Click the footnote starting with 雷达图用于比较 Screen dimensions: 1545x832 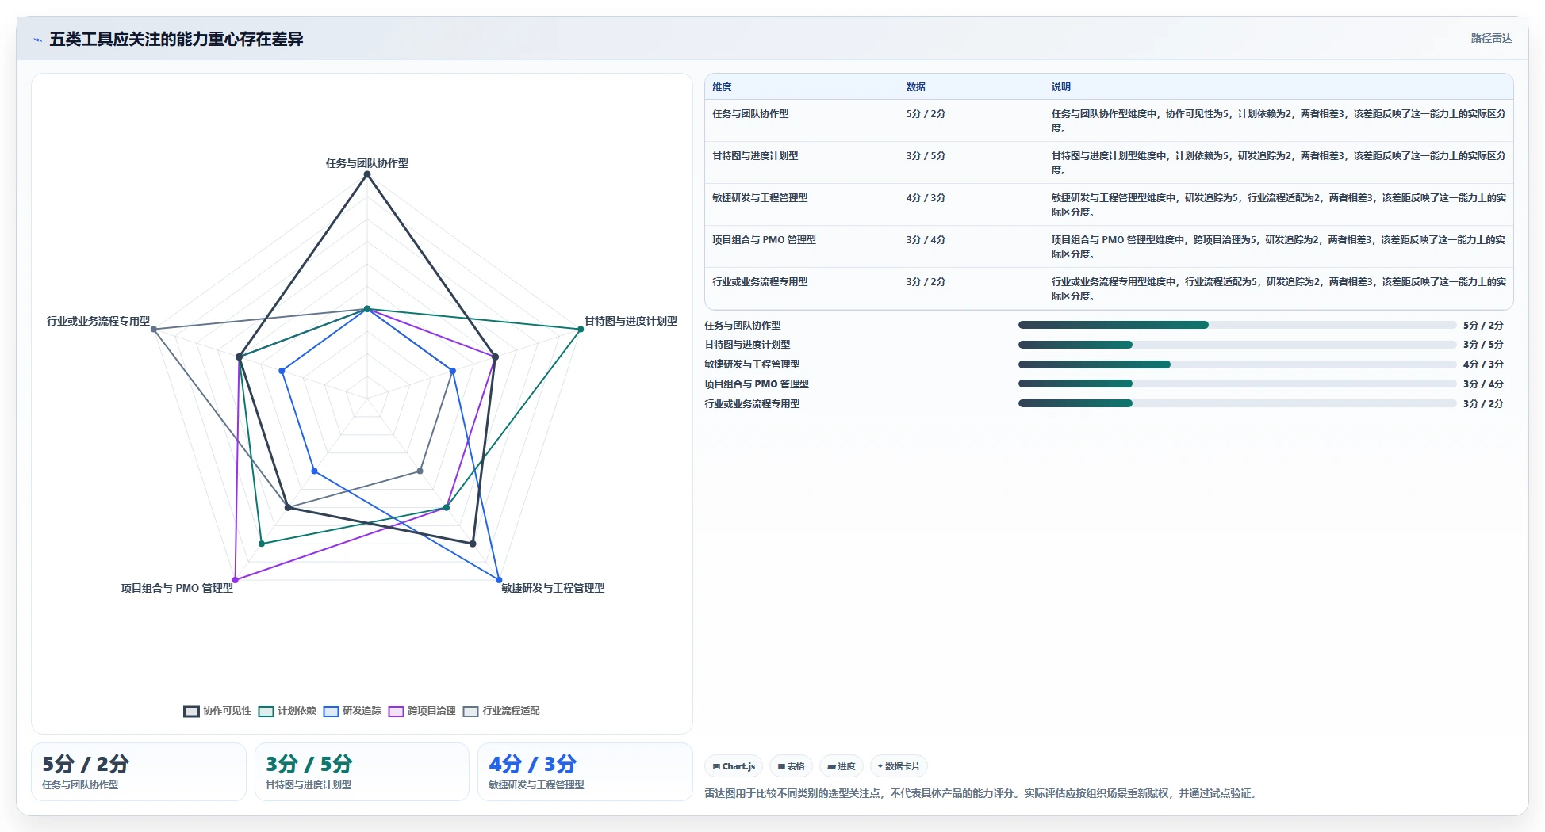pos(982,793)
